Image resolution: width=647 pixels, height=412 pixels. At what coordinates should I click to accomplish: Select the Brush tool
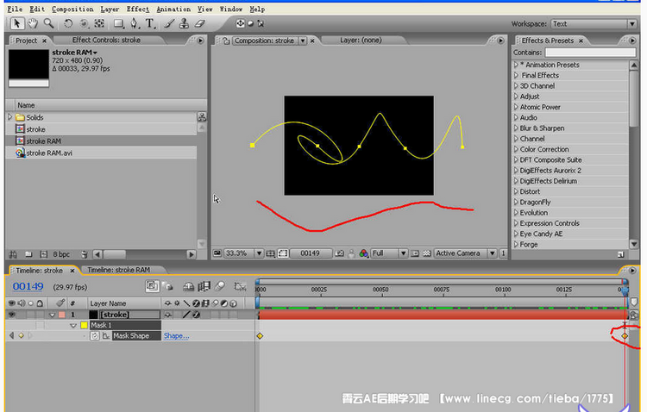click(x=169, y=23)
